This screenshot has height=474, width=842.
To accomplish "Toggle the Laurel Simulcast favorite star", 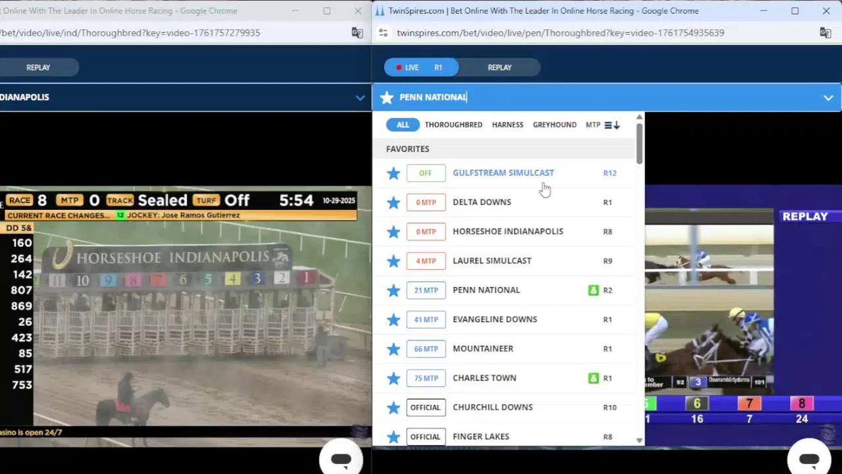I will 393,261.
